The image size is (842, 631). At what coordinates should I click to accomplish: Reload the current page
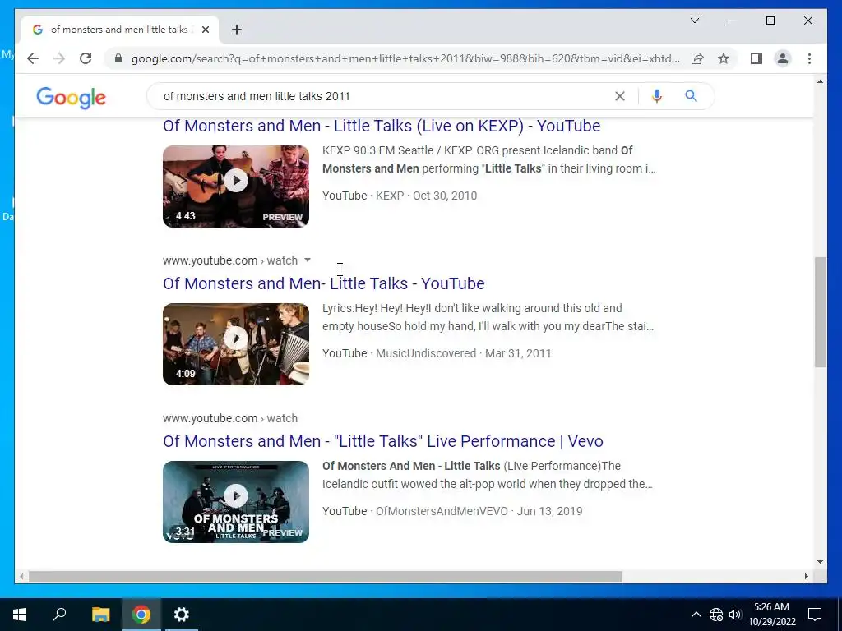click(x=86, y=58)
